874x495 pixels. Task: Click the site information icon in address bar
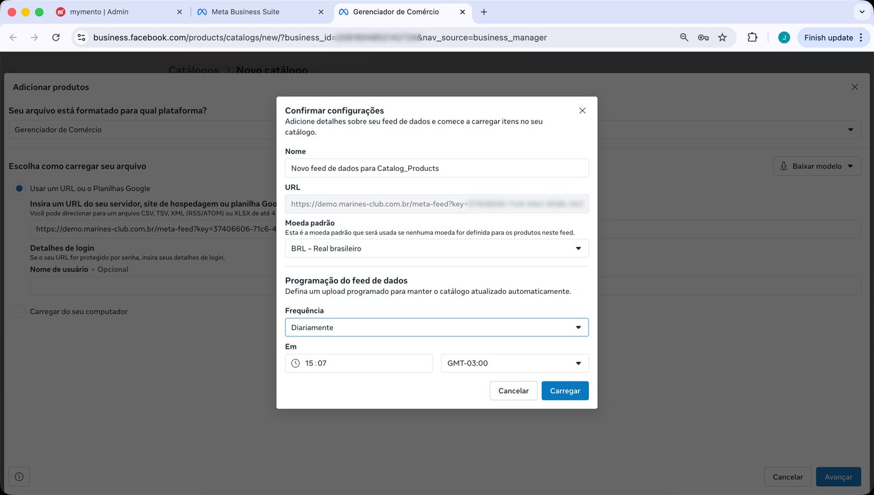pos(81,37)
